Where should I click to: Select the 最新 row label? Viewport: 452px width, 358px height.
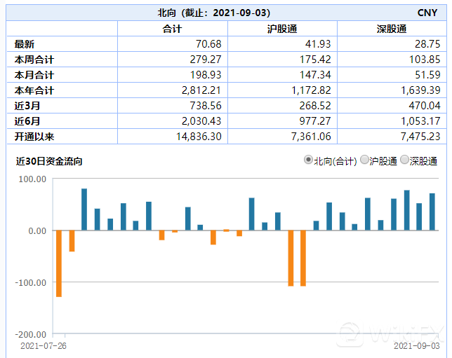tap(25, 44)
